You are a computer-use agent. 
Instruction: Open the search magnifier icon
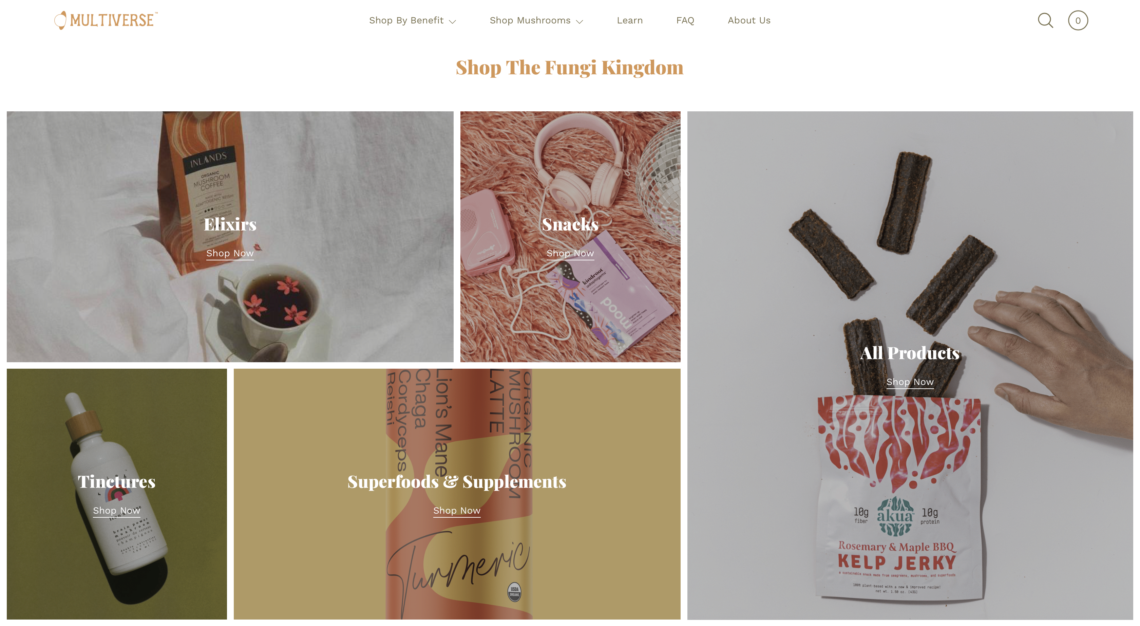click(1045, 20)
